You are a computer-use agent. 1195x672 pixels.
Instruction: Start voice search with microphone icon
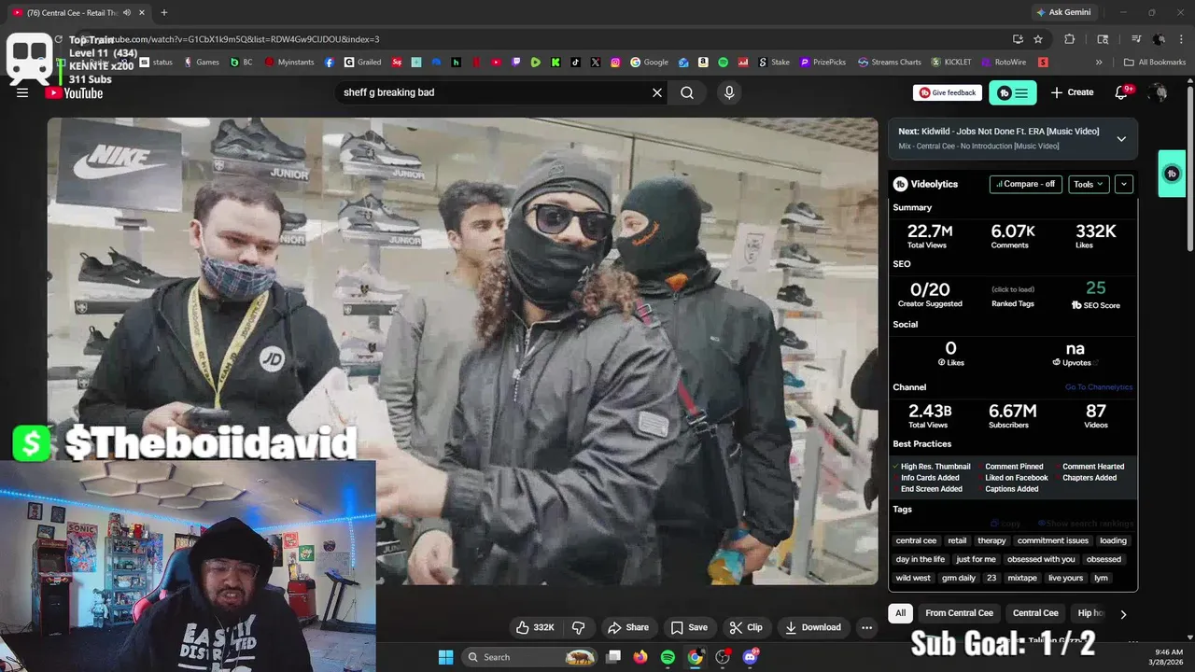729,92
